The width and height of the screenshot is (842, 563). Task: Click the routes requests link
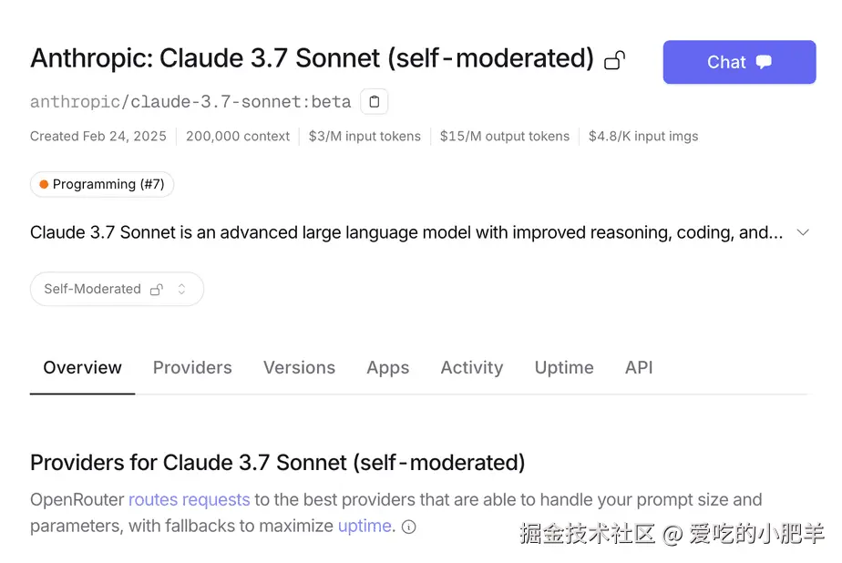(x=189, y=499)
